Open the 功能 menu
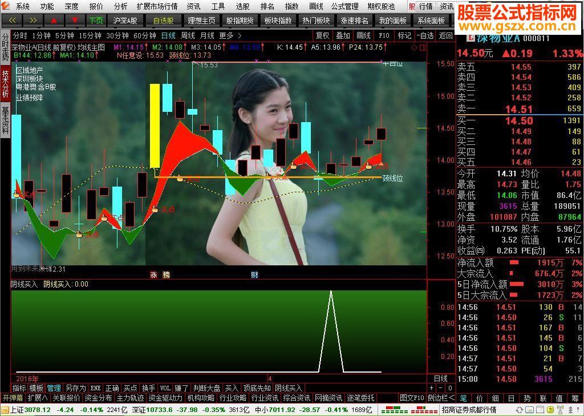 point(47,6)
